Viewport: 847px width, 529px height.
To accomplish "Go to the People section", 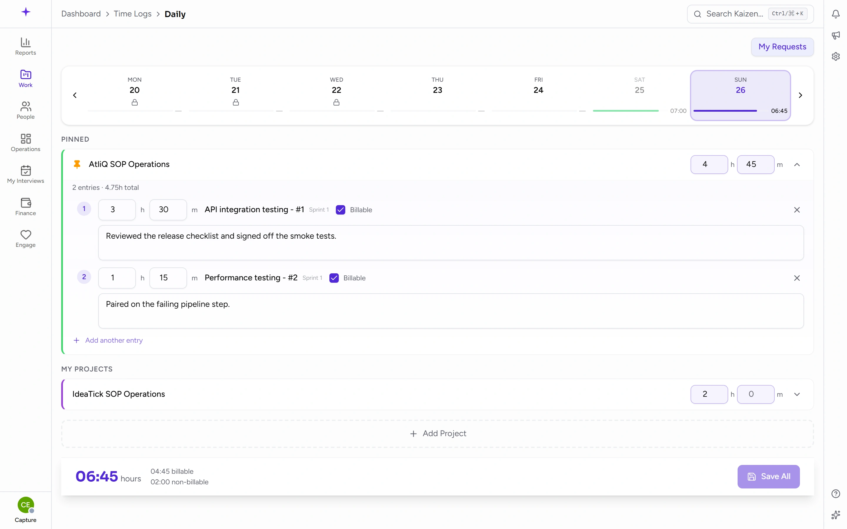I will coord(26,111).
